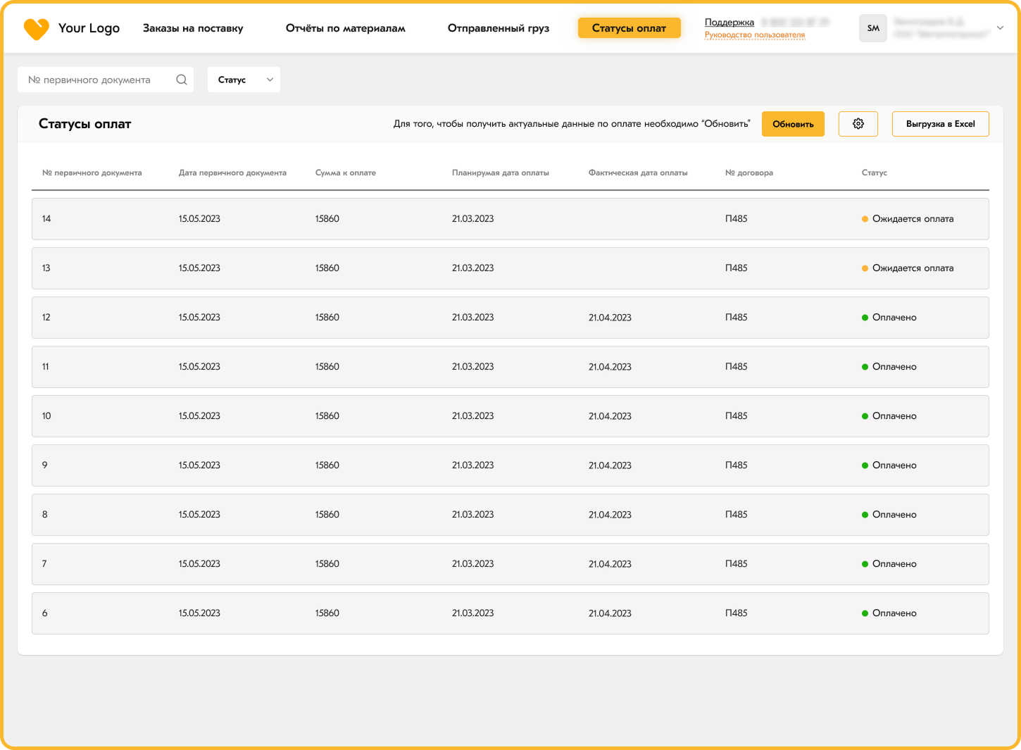Click Оплачено status in row 7
The width and height of the screenshot is (1021, 750).
pyautogui.click(x=894, y=564)
